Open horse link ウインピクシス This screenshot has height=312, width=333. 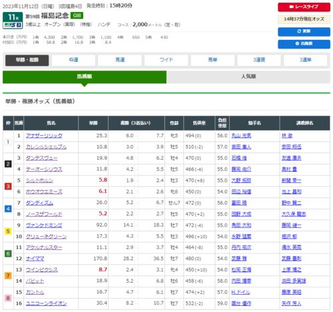tap(42, 270)
